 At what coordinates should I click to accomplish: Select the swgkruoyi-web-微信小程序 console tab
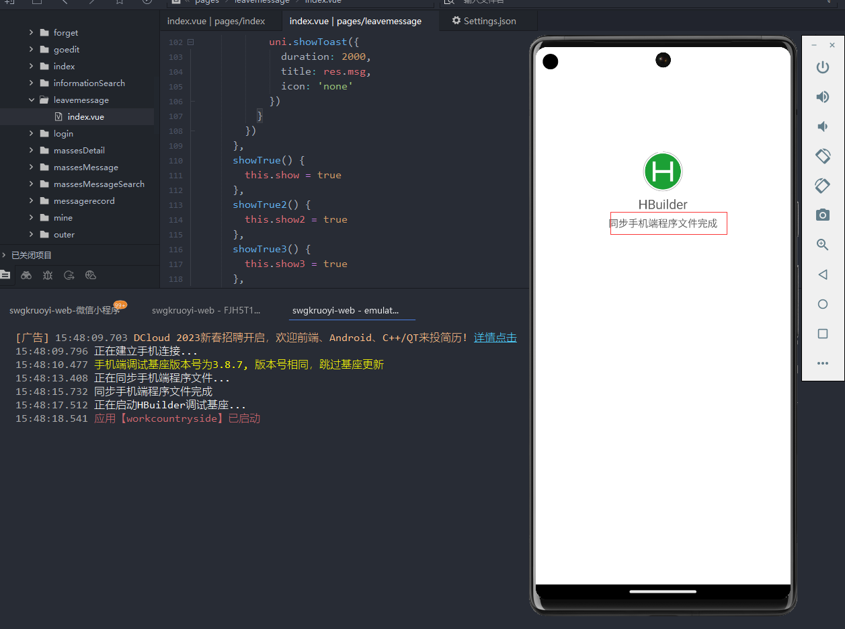pyautogui.click(x=64, y=310)
